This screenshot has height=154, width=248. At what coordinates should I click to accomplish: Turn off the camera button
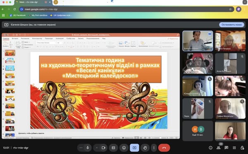[x=104, y=148]
